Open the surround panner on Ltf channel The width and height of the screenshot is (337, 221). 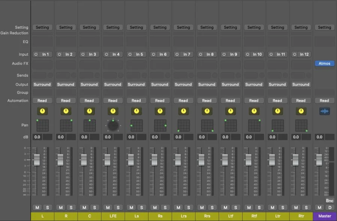pos(231,126)
